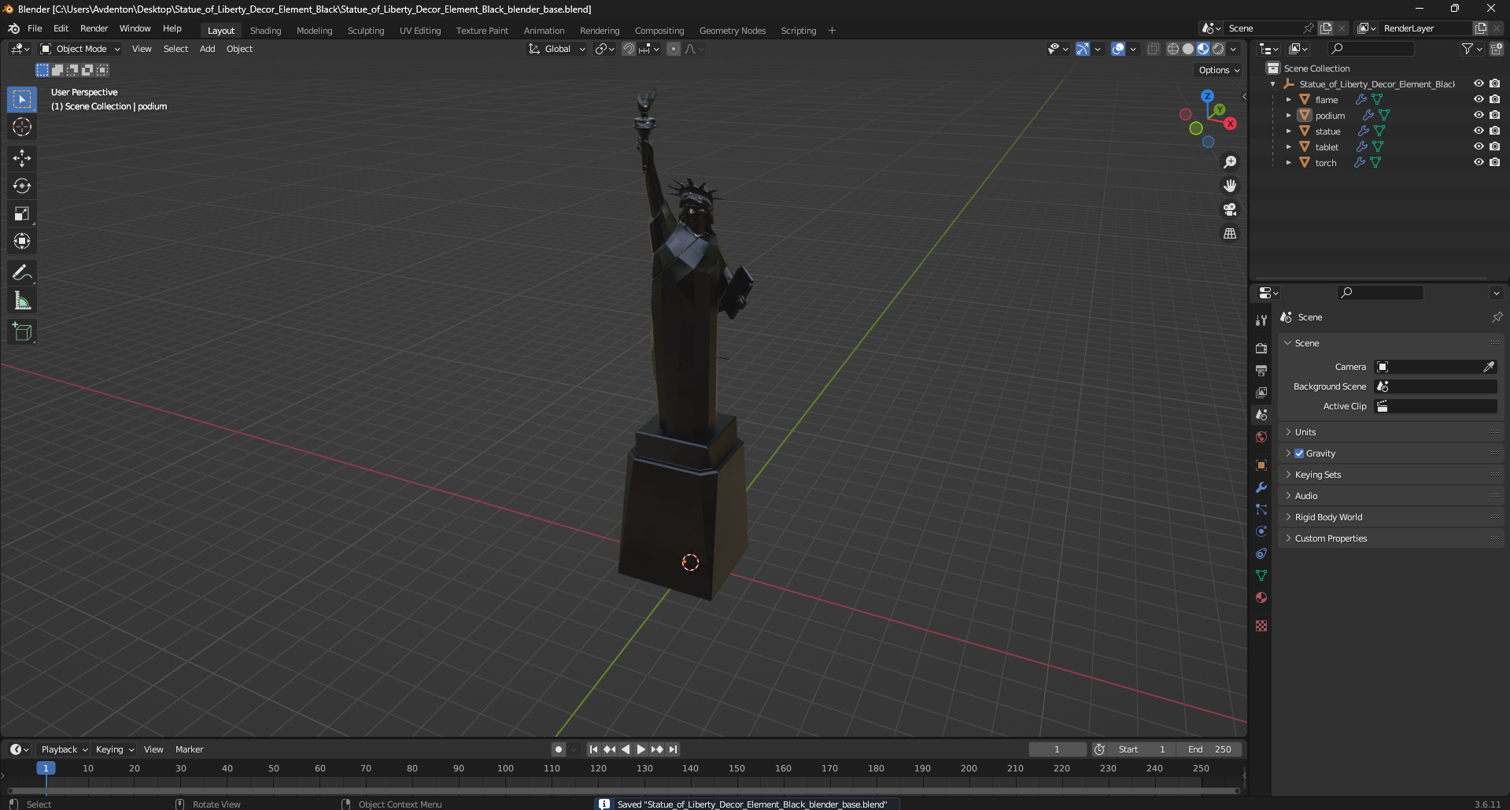
Task: Toggle X-ray display
Action: coord(1153,49)
